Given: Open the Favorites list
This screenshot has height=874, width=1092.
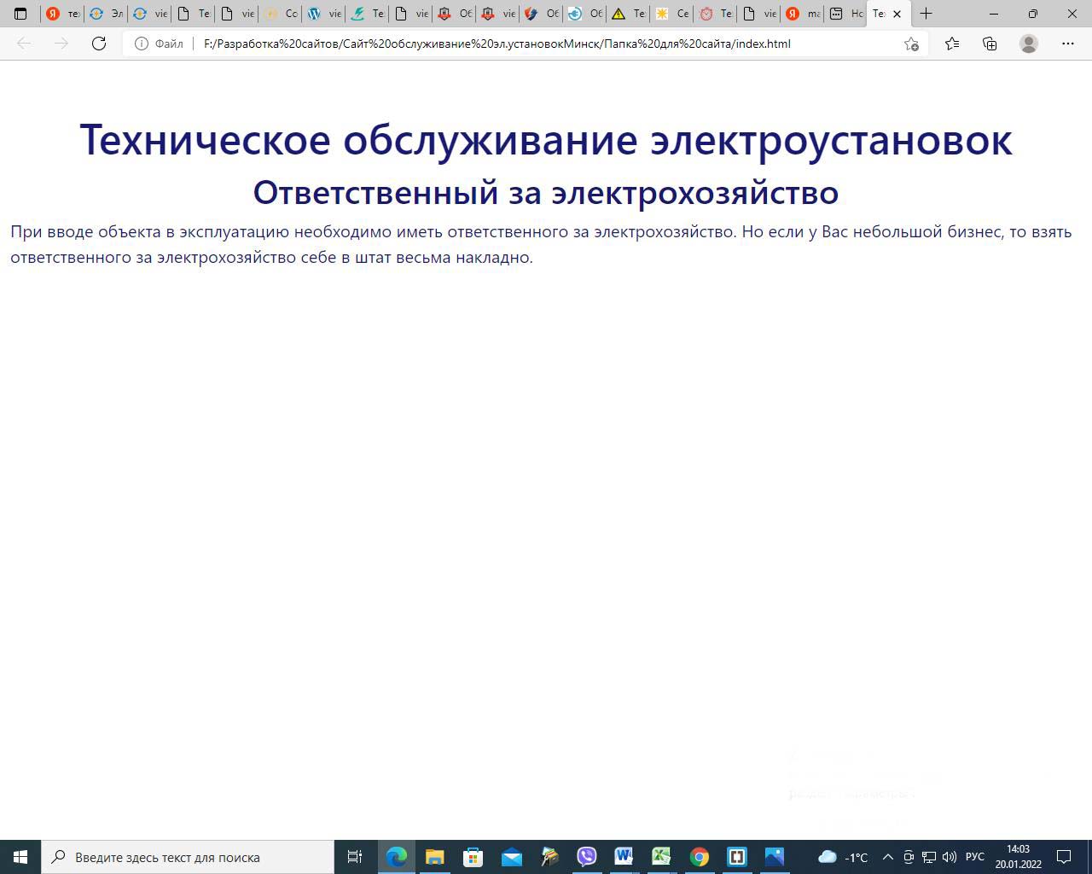Looking at the screenshot, I should (952, 44).
